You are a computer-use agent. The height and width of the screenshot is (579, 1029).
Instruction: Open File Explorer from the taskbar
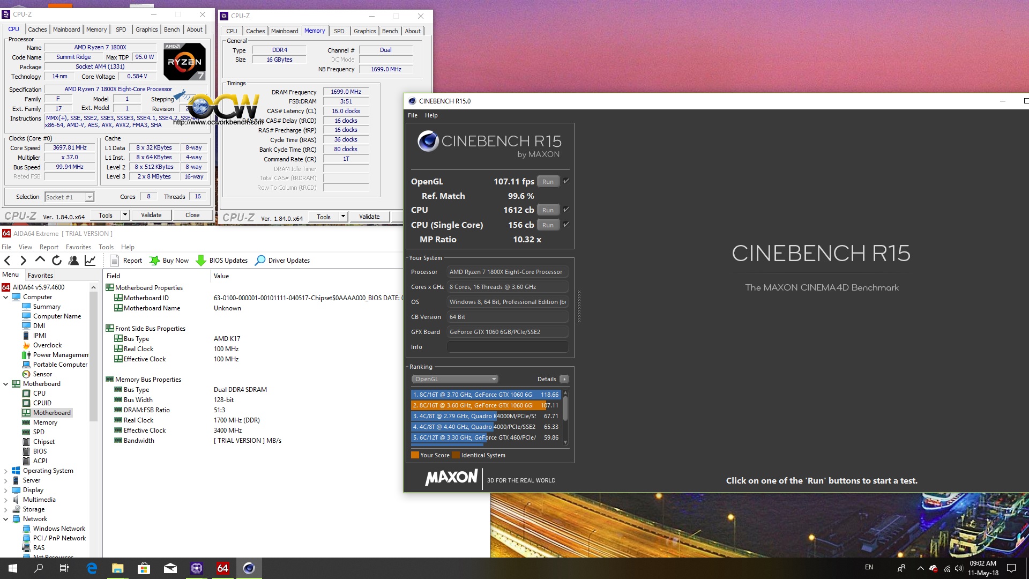[x=117, y=568]
